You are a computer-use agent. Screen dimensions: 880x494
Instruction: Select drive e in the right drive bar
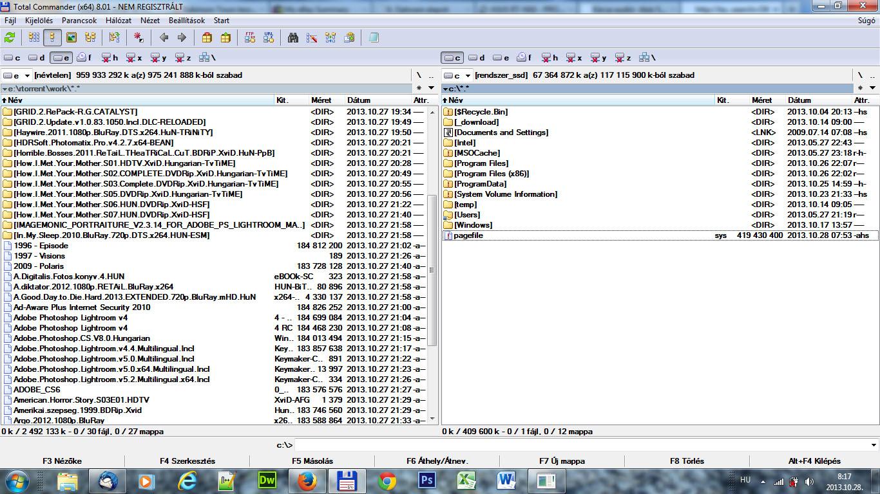(501, 58)
